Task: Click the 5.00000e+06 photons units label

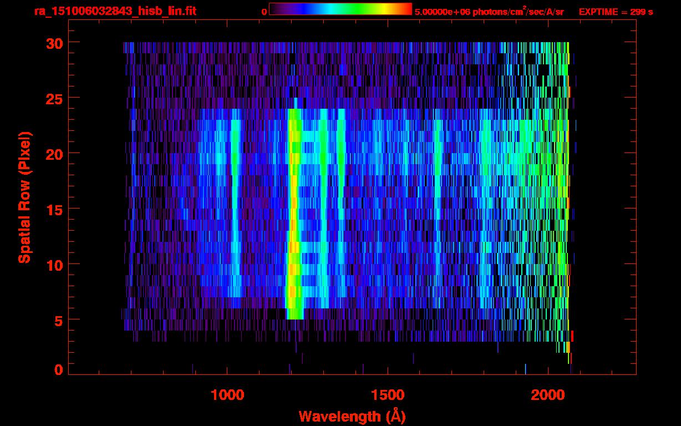Action: 489,11
